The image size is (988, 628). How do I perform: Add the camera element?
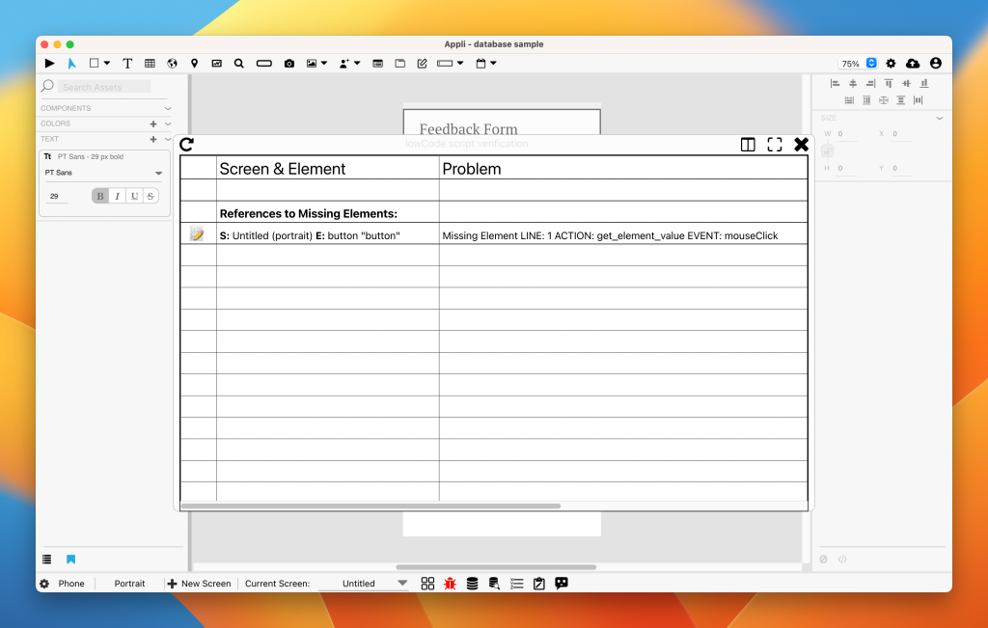[289, 63]
